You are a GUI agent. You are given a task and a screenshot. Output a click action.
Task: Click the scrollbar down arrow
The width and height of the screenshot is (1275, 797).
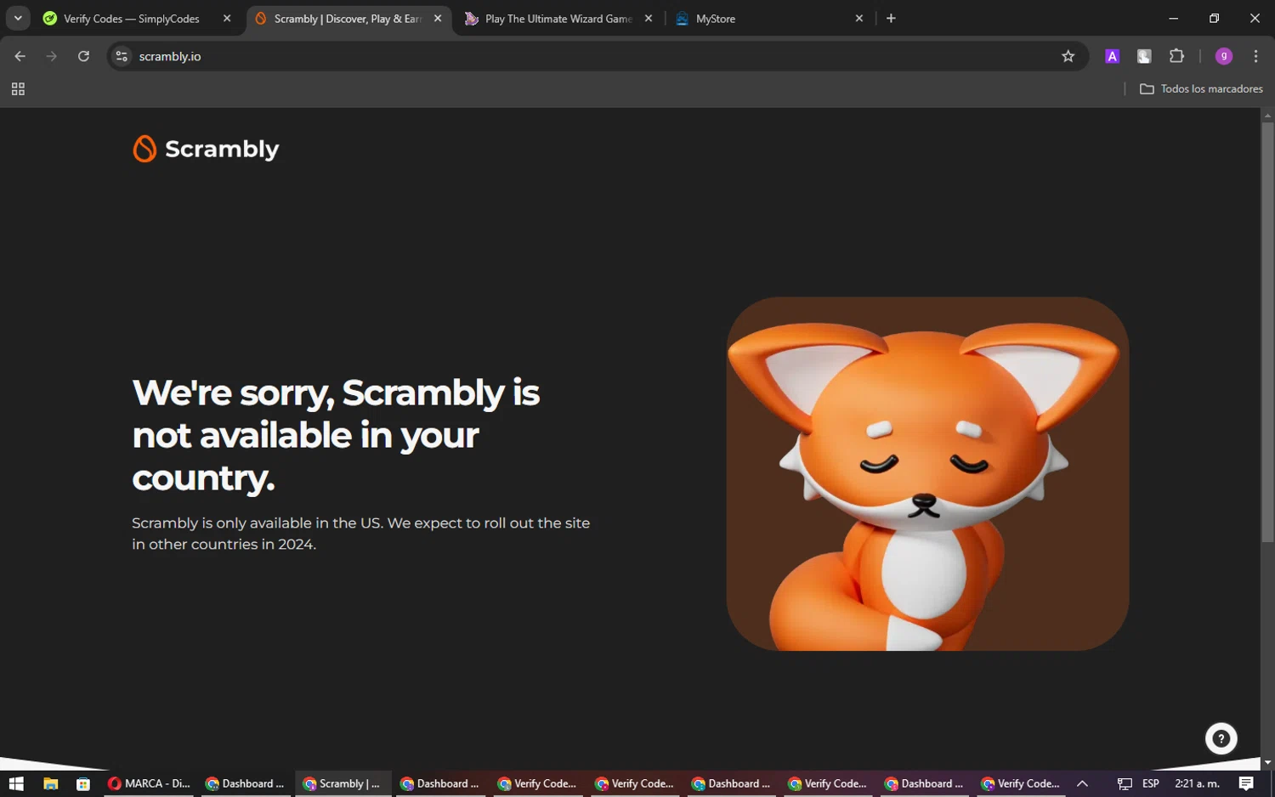(x=1267, y=763)
